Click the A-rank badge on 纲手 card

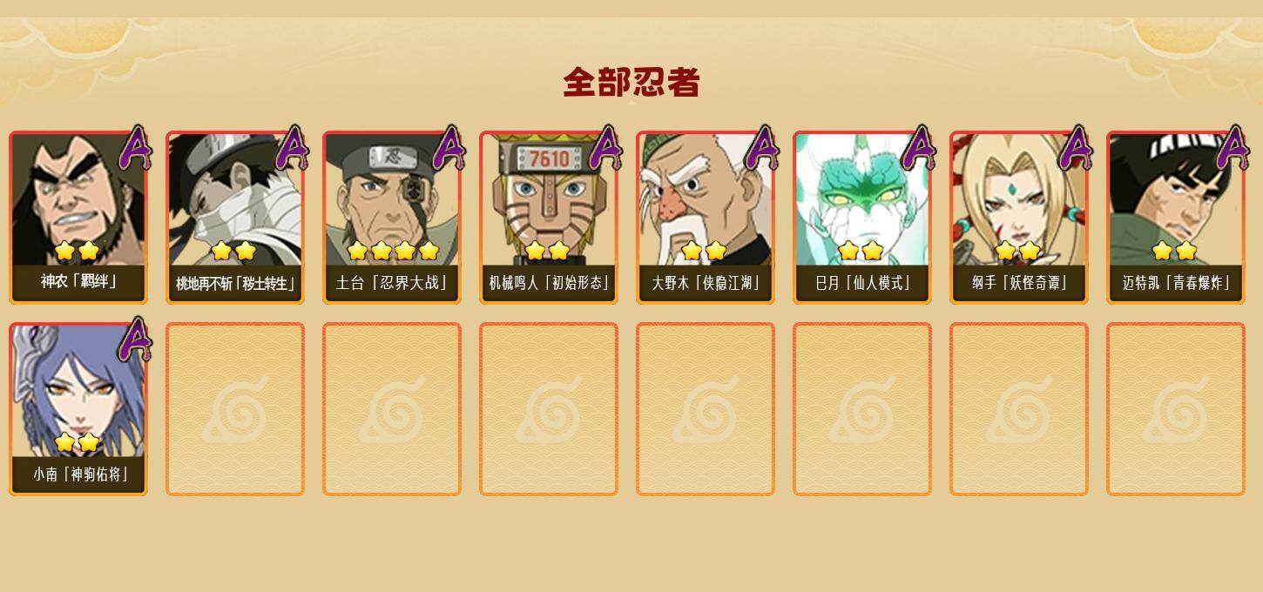pos(1076,148)
